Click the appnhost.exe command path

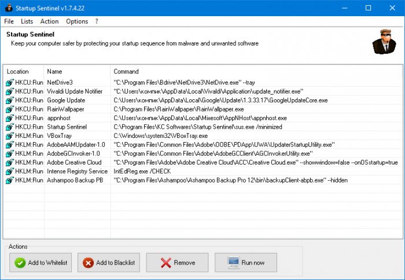coord(200,118)
